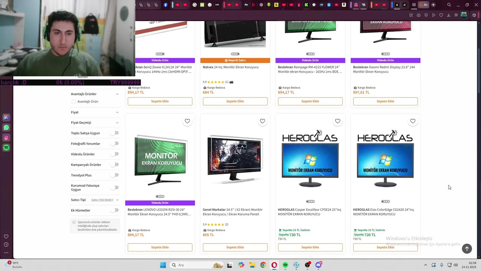Add Bestekran BenQ Zowie protector to cart
481x271 pixels.
click(x=160, y=101)
